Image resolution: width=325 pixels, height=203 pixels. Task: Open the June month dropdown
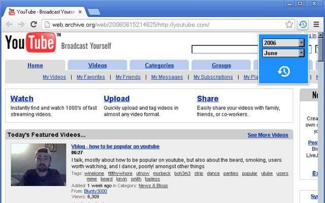[283, 53]
